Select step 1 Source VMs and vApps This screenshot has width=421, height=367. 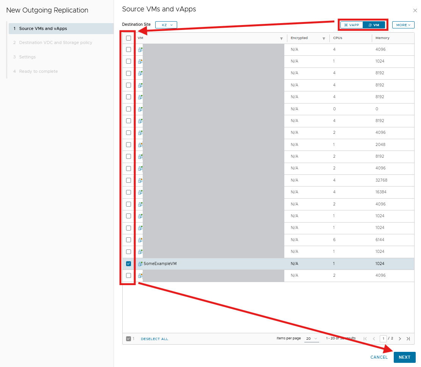pyautogui.click(x=61, y=28)
